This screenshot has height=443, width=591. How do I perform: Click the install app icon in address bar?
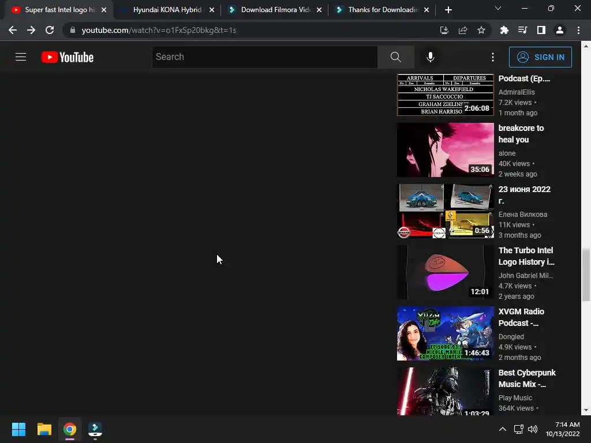[444, 30]
